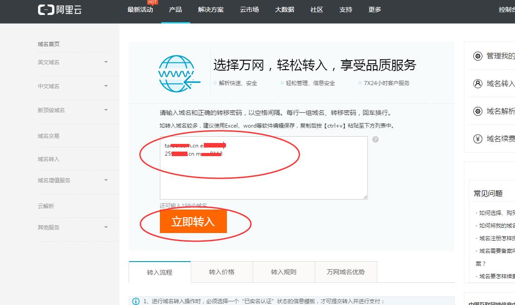Open the 更多 menu
The image size is (515, 305).
click(x=375, y=10)
